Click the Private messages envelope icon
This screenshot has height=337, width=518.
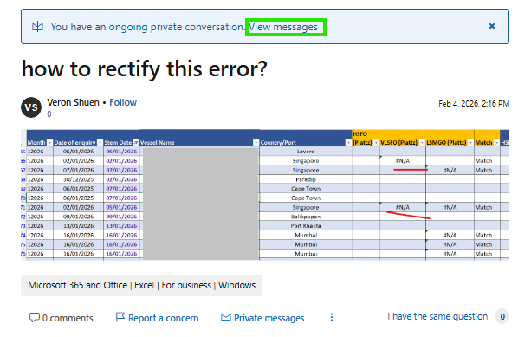point(226,317)
